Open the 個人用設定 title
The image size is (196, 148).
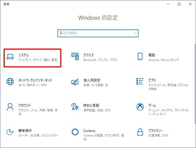pos(92,80)
